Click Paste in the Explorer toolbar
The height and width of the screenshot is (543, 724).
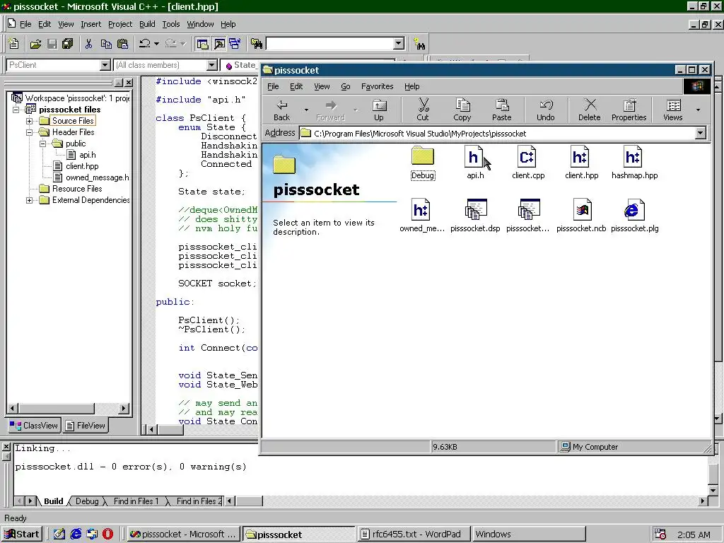(501, 110)
